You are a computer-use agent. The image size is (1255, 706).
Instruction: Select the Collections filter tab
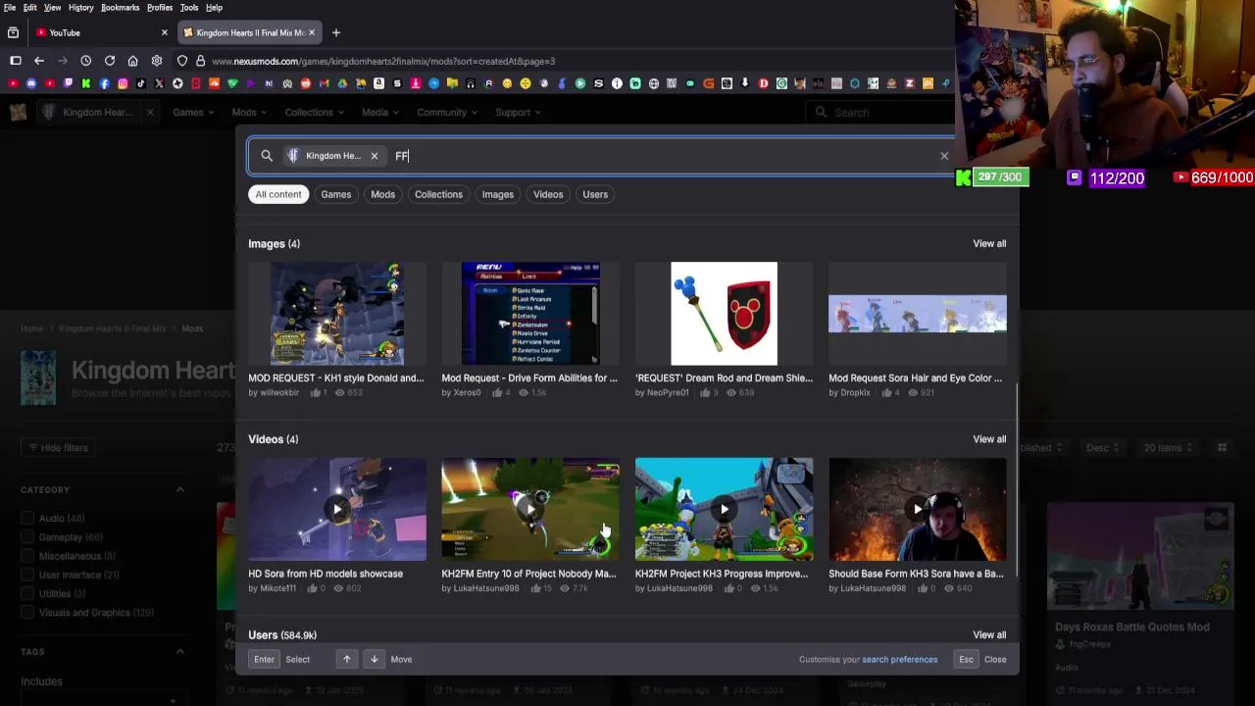pyautogui.click(x=438, y=194)
